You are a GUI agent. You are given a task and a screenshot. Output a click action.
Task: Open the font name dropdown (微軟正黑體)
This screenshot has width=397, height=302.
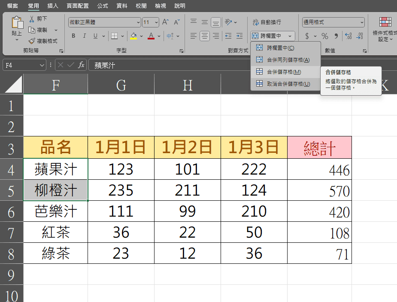pyautogui.click(x=138, y=22)
